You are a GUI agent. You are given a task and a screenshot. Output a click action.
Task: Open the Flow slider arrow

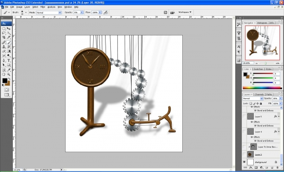[100, 12]
